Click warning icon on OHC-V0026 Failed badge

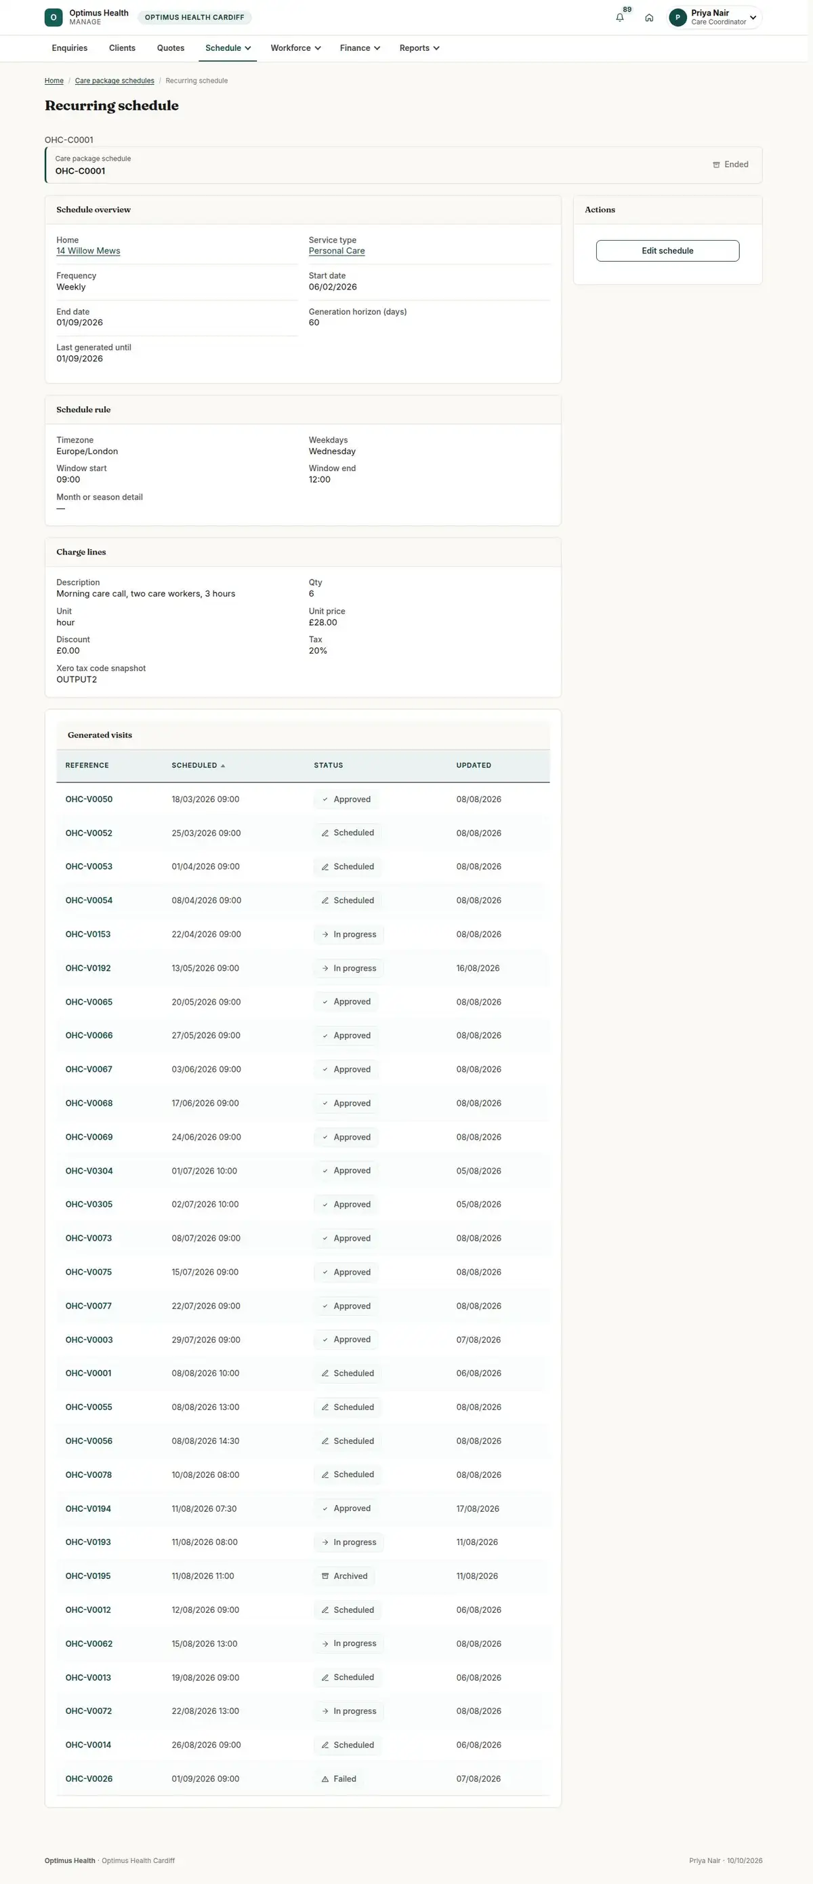[325, 1779]
